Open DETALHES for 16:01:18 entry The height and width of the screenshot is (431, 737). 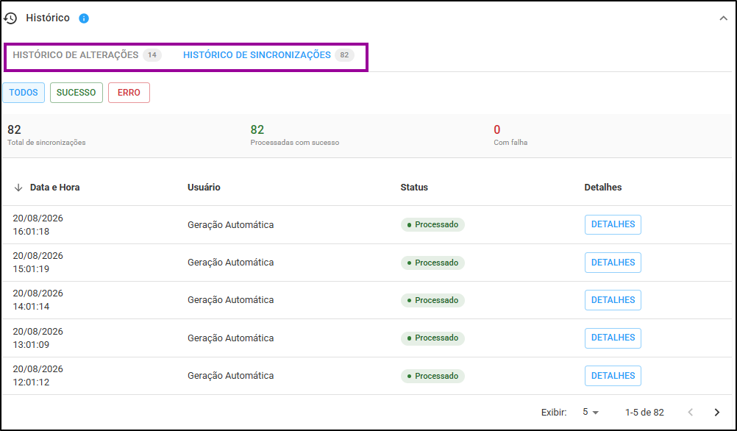(x=613, y=224)
